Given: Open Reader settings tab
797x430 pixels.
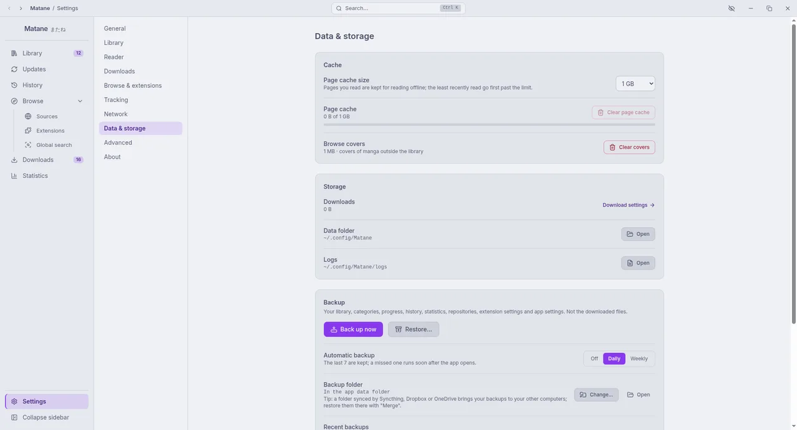Looking at the screenshot, I should pos(141,57).
